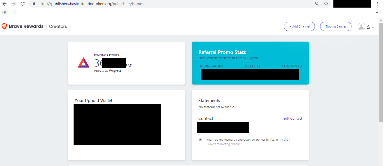The height and width of the screenshot is (166, 385).
Task: Go forward with the browser forward arrow
Action: (14, 4)
